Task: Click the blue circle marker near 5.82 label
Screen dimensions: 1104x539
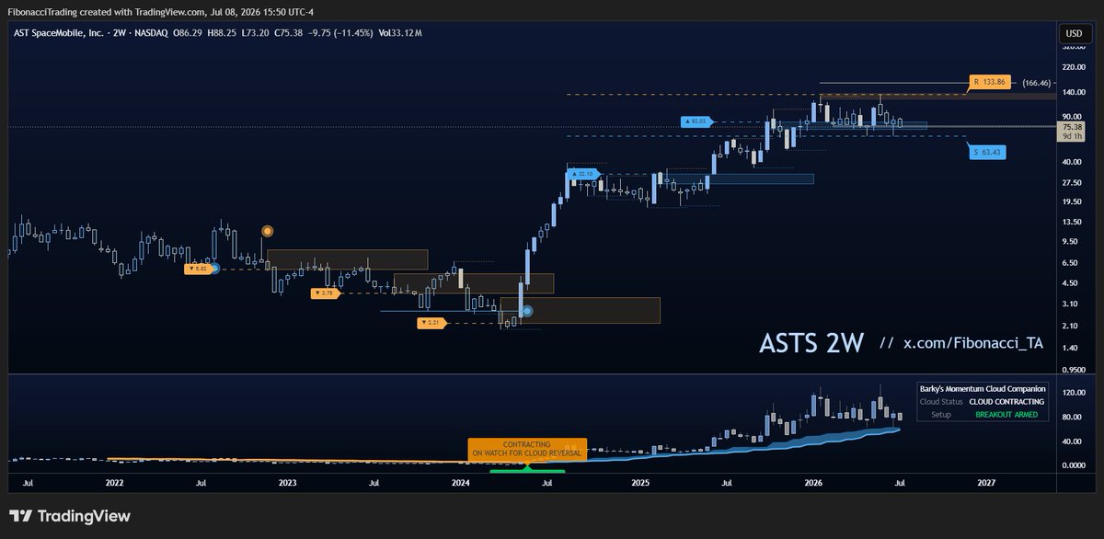Action: [x=214, y=269]
